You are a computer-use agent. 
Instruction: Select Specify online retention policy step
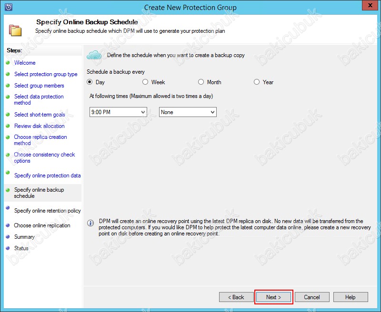(x=47, y=211)
